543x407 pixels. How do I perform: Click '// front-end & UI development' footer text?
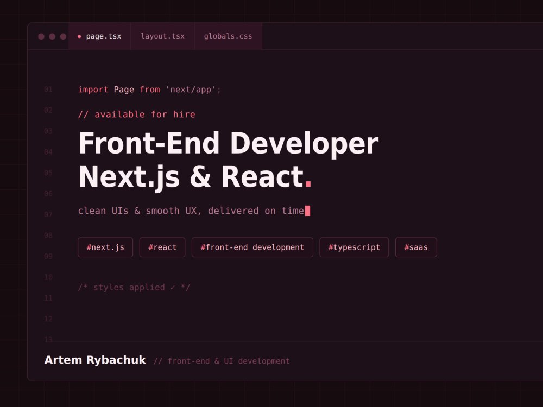point(222,361)
